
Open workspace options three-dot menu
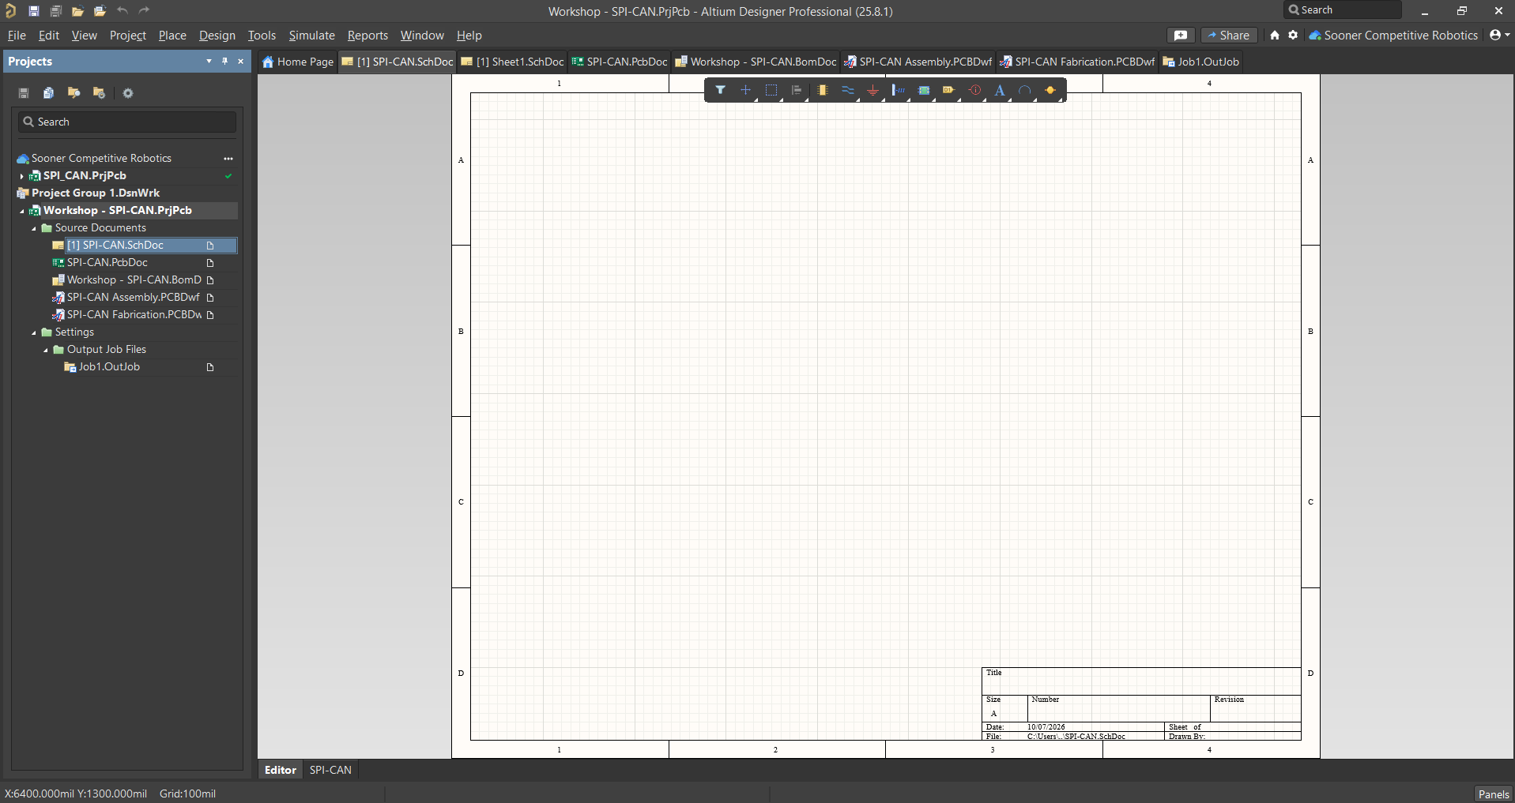click(x=228, y=159)
